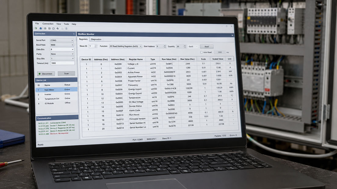Image resolution: width=337 pixels, height=189 pixels.
Task: Select the Temperature register row
Action: coord(158,97)
